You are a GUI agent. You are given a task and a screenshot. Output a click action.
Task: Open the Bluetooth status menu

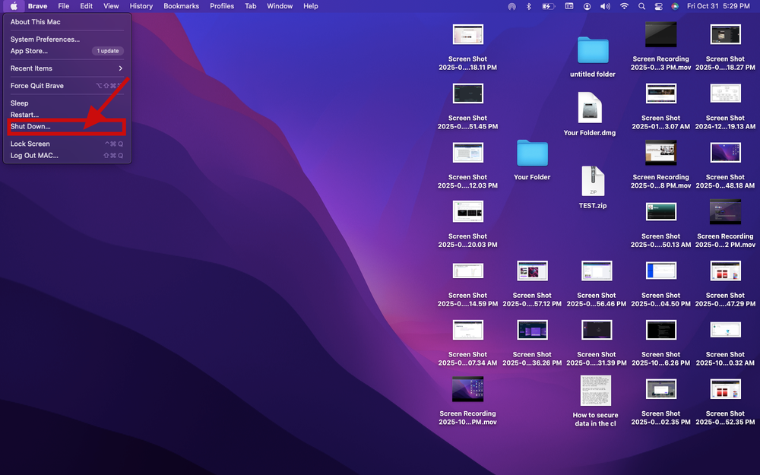[529, 6]
